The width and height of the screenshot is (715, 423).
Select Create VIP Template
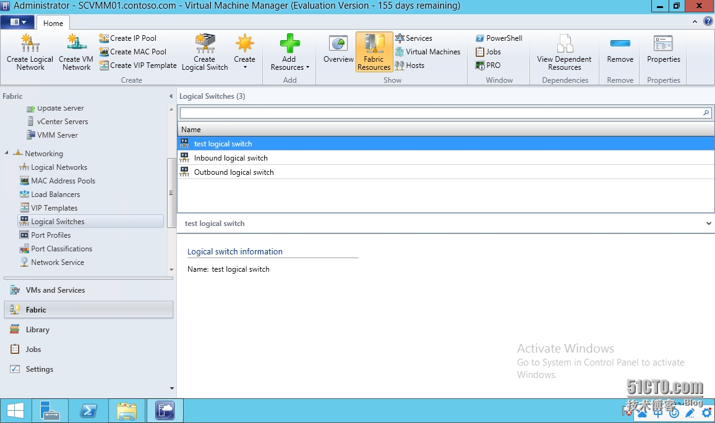point(138,65)
